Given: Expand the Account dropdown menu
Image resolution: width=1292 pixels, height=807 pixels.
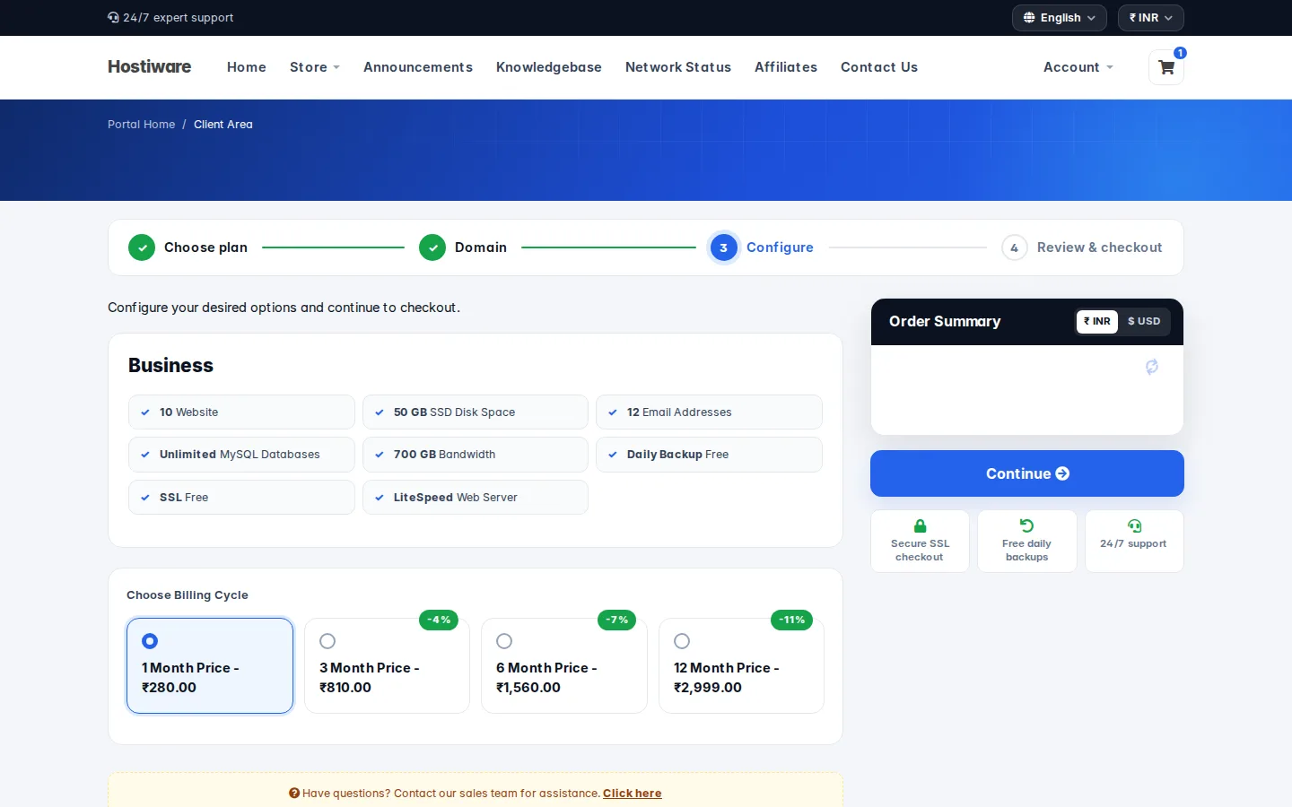Looking at the screenshot, I should [x=1078, y=67].
